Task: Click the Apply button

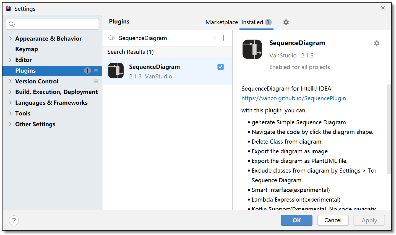Action: click(x=369, y=220)
